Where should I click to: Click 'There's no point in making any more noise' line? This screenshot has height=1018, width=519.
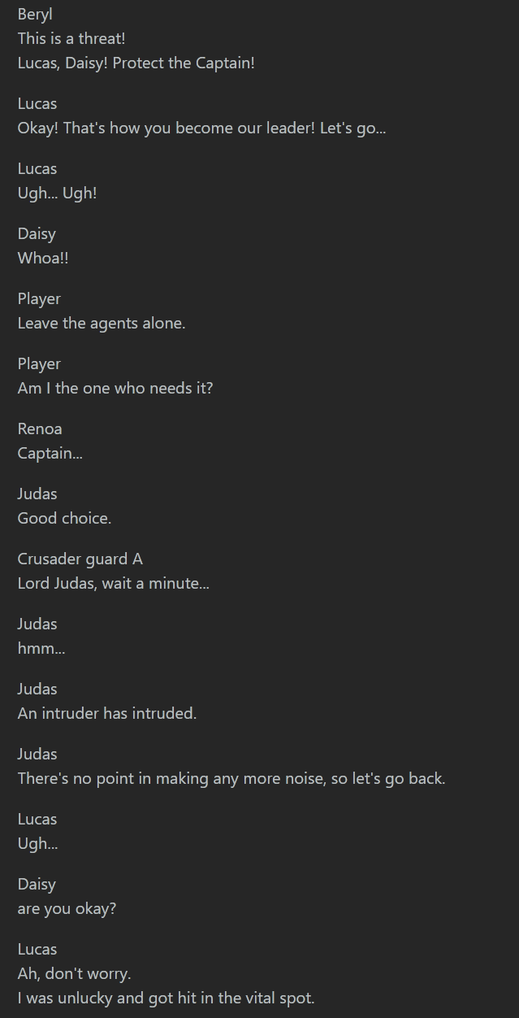tap(231, 778)
